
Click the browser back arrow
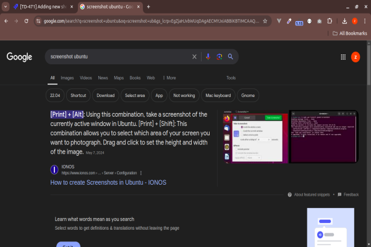(x=6, y=21)
